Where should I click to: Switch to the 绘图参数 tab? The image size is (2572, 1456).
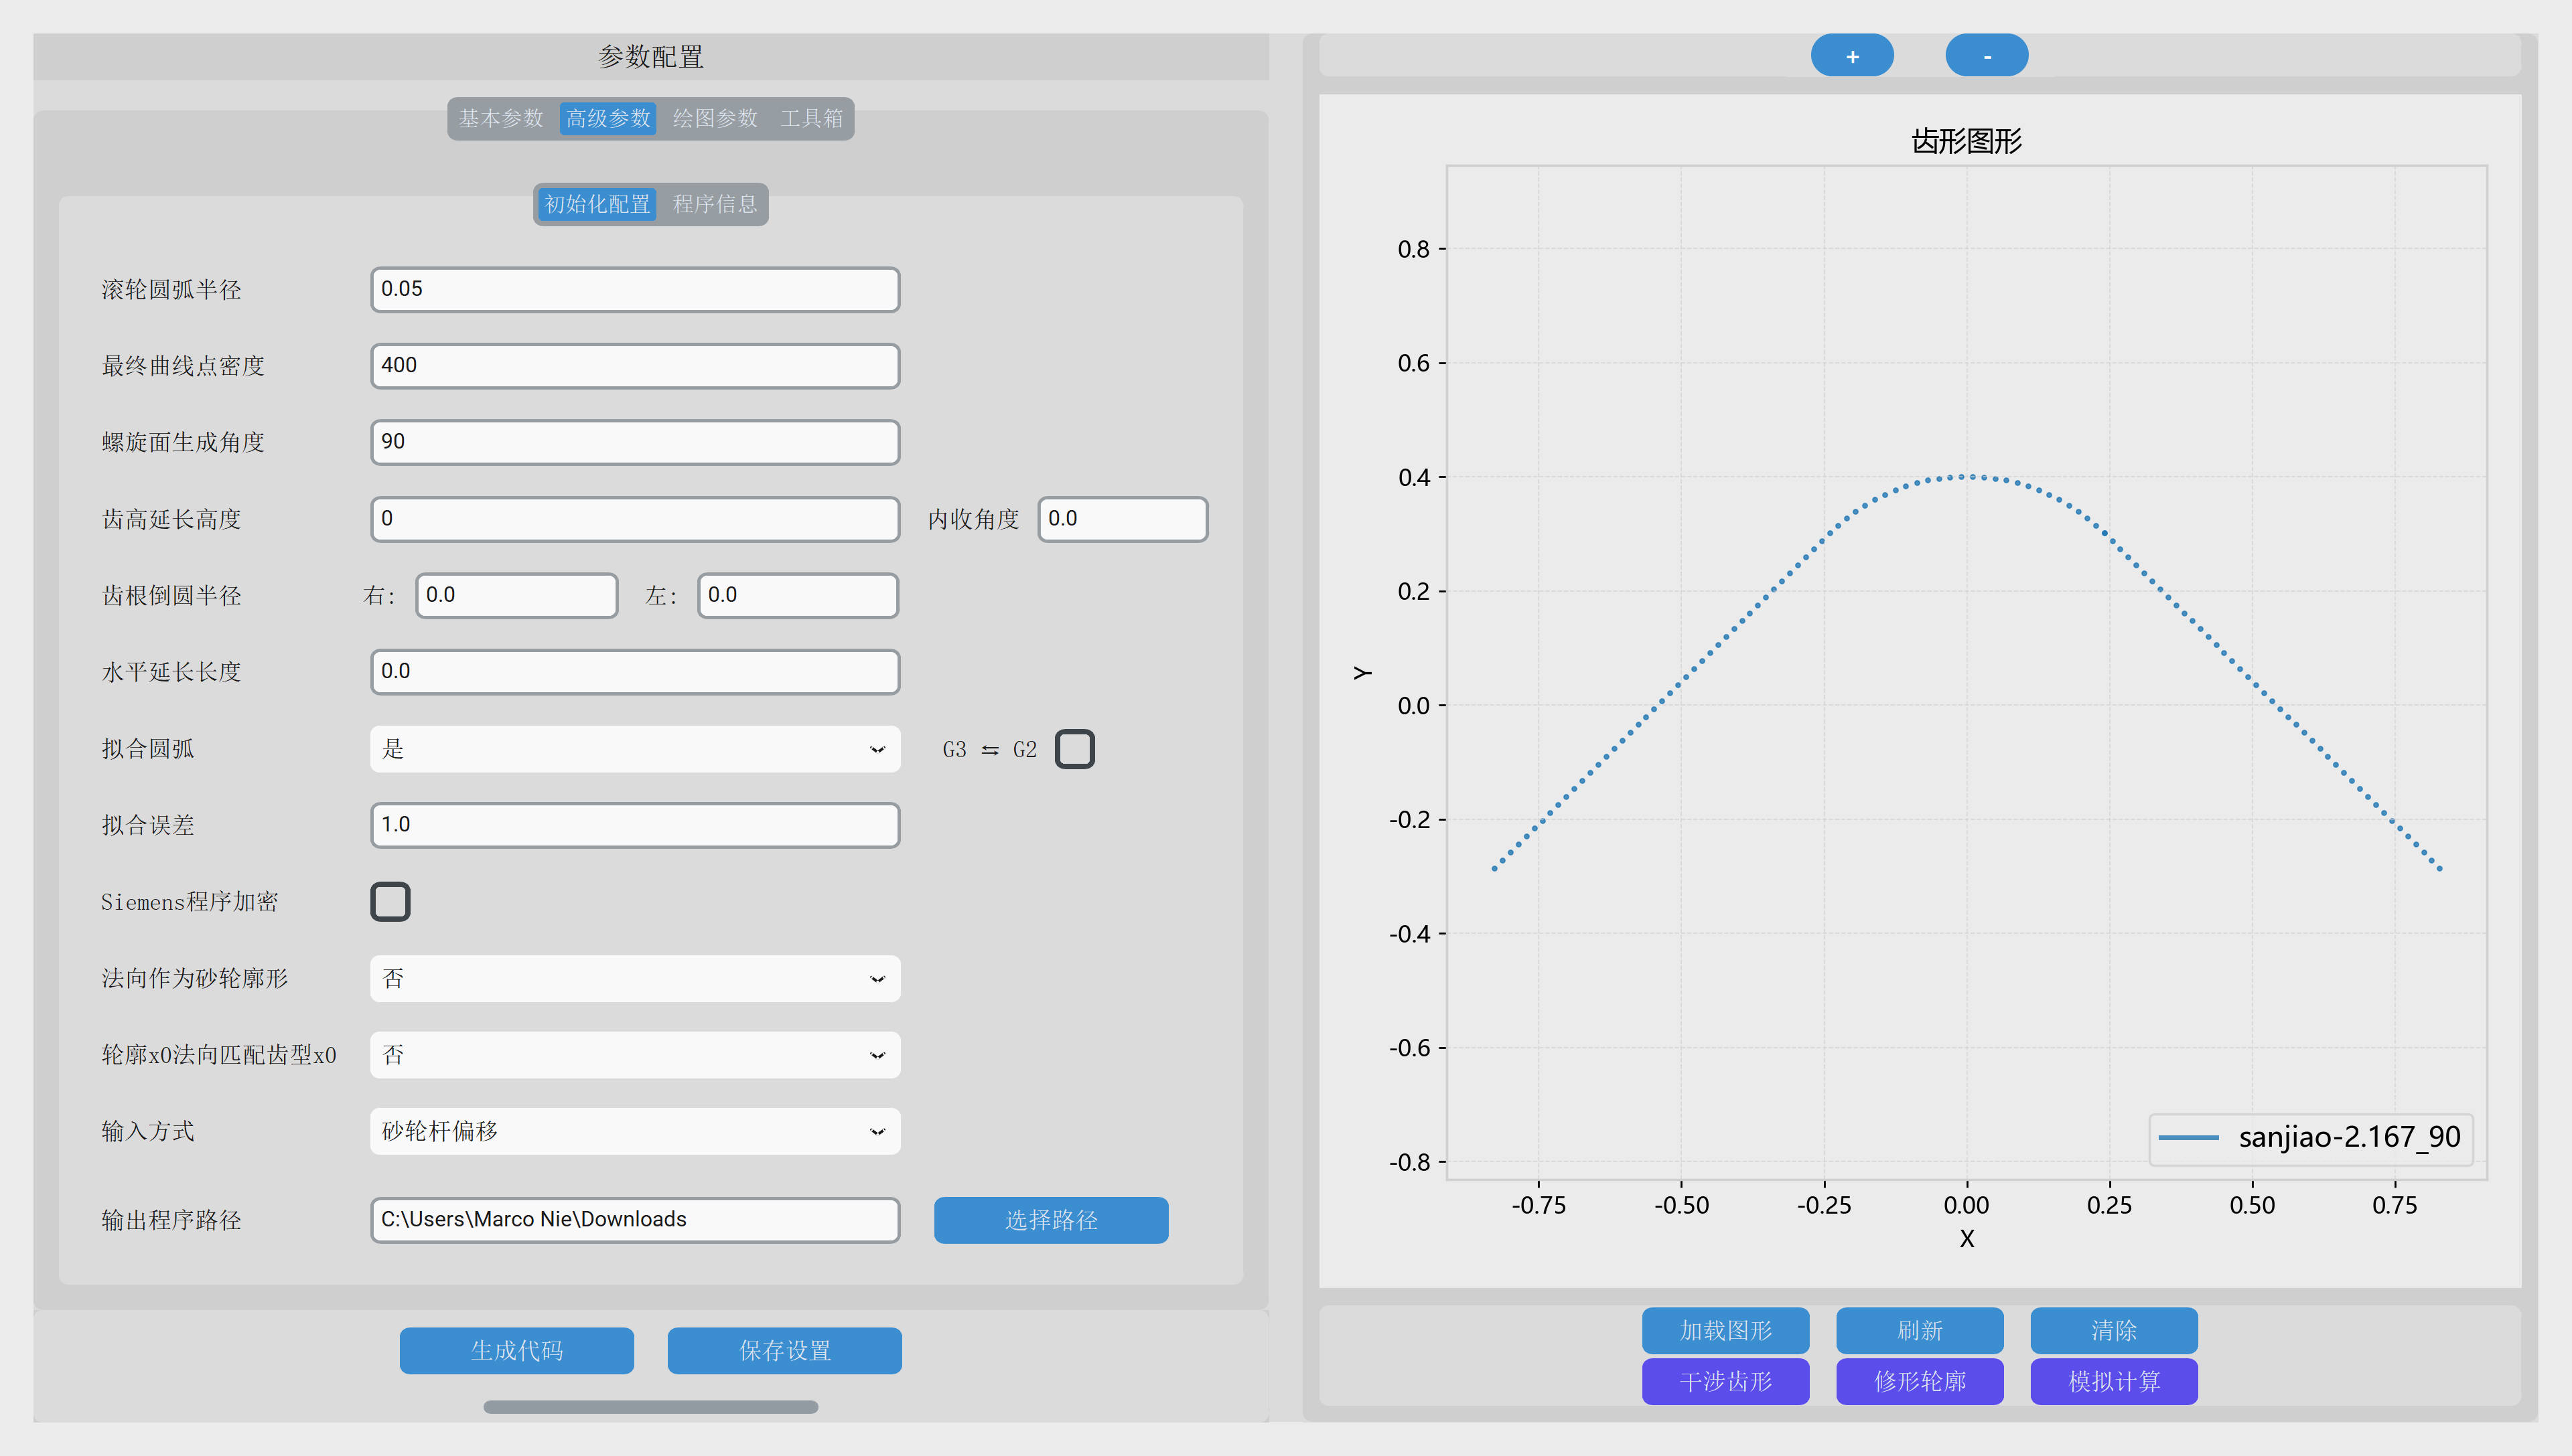click(x=715, y=118)
